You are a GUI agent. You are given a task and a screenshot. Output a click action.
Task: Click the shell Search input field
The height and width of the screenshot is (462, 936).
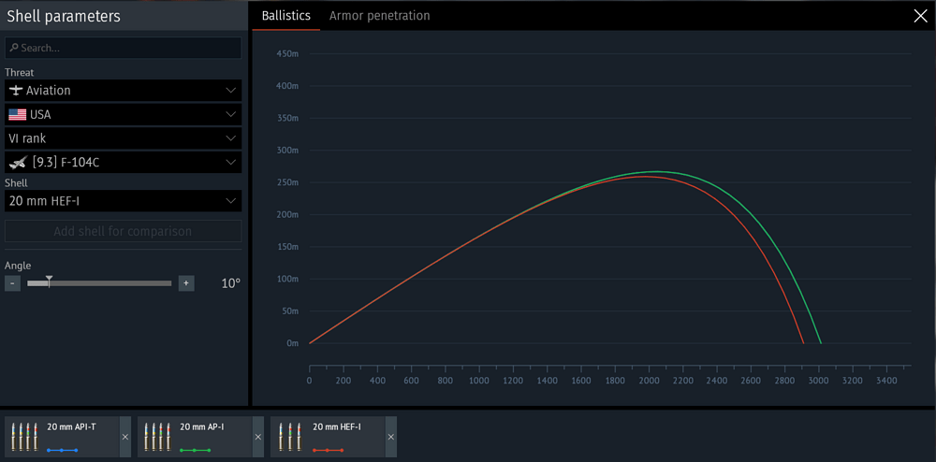[x=127, y=48]
